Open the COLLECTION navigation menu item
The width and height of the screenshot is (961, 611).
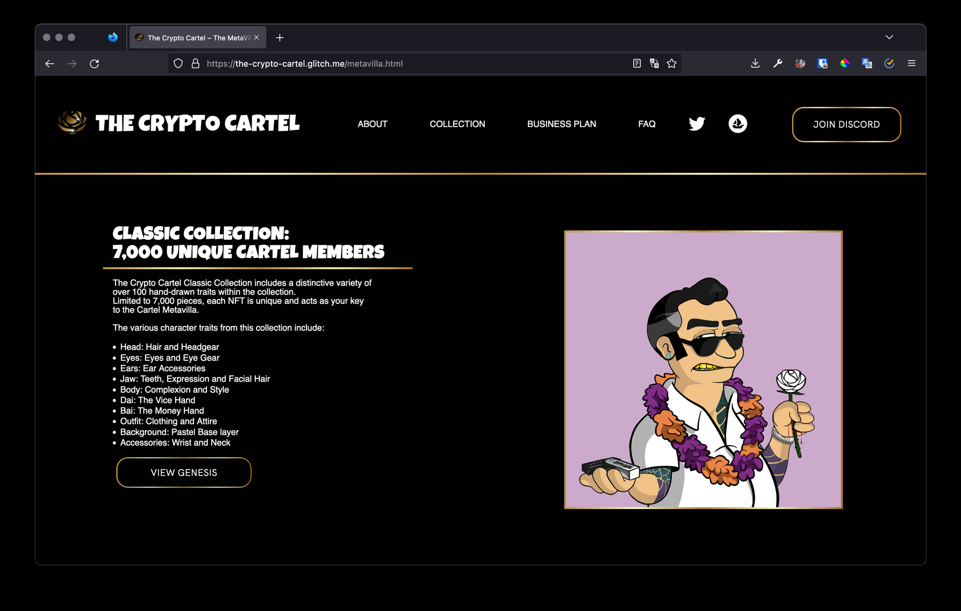pyautogui.click(x=457, y=124)
